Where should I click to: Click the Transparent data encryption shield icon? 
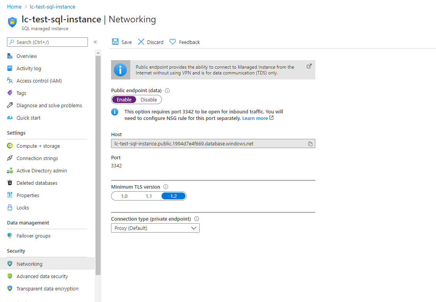[x=10, y=289]
